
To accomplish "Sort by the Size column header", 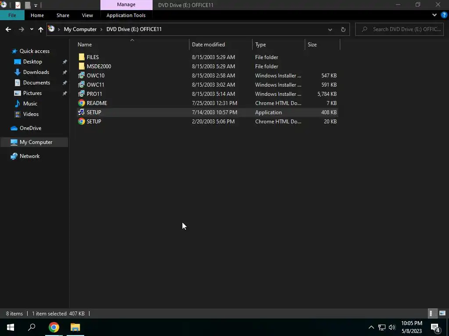I will (322, 45).
